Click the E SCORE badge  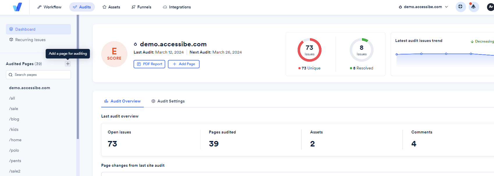[114, 54]
